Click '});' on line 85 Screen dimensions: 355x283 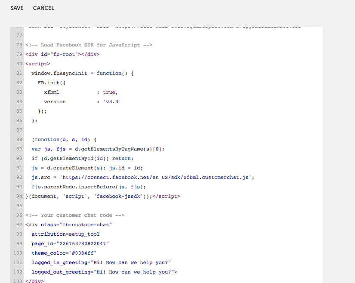pyautogui.click(x=42, y=111)
